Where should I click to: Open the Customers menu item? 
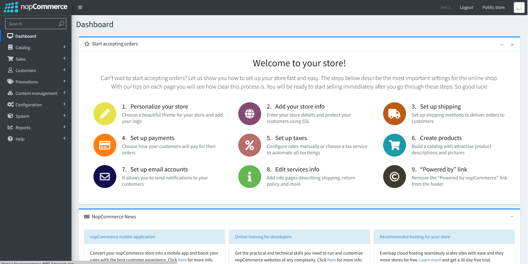36,70
